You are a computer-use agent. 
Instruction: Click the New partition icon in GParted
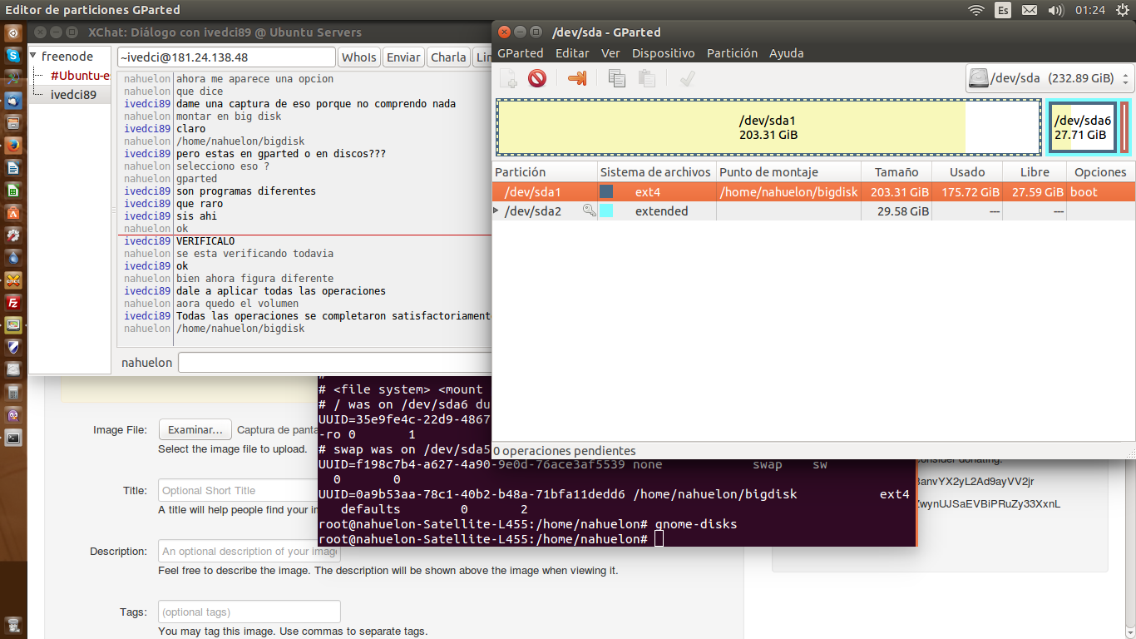[x=509, y=79]
